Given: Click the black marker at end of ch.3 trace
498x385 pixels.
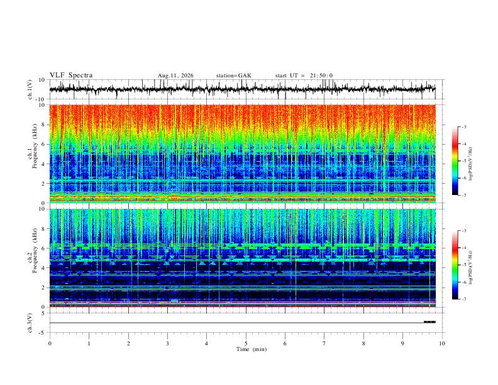Looking at the screenshot, I should [429, 322].
